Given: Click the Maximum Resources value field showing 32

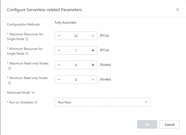Looking at the screenshot, I should 76,36.
